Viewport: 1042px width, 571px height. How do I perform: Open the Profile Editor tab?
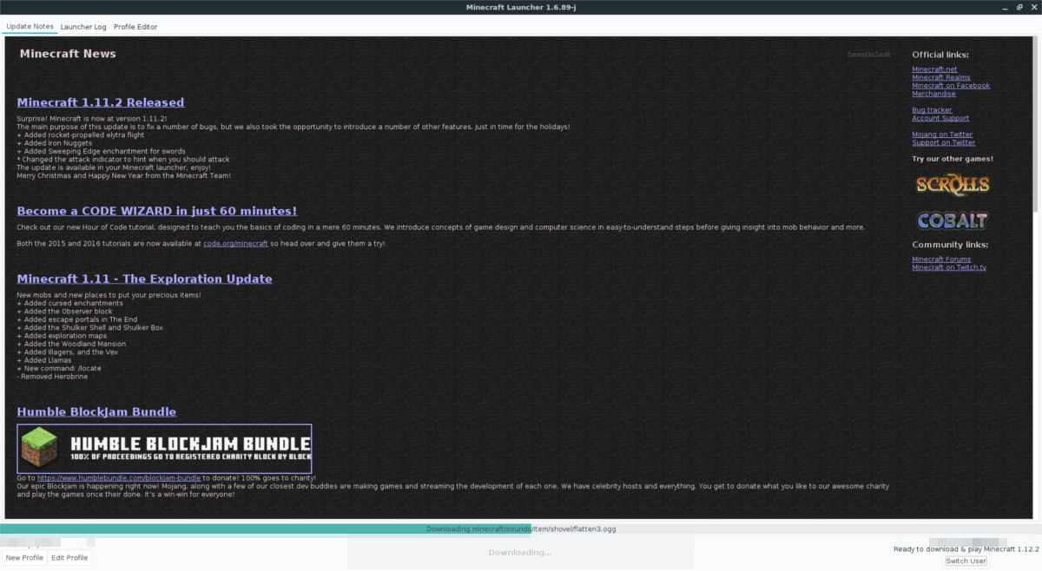pyautogui.click(x=135, y=26)
